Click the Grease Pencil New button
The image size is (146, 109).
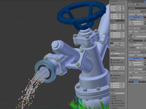coord(119,43)
